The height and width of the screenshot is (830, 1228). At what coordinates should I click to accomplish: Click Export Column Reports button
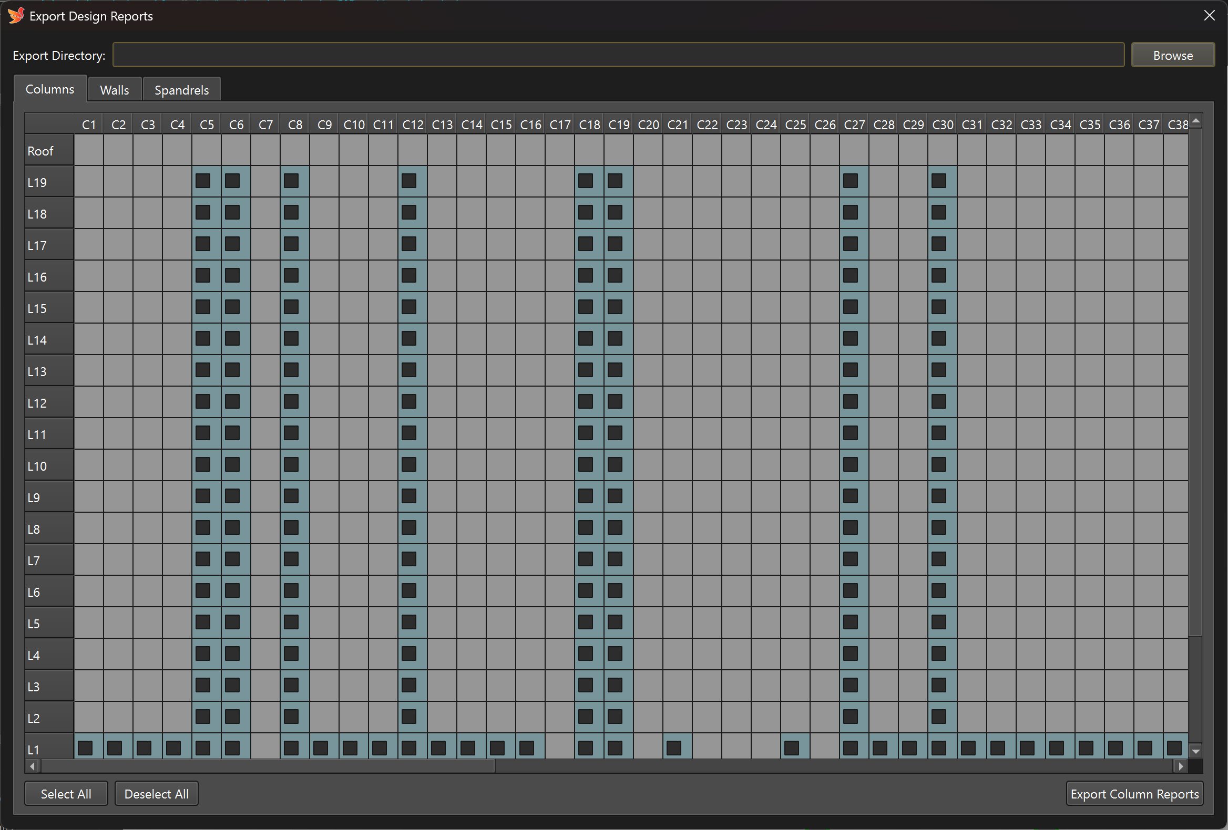[x=1134, y=794]
